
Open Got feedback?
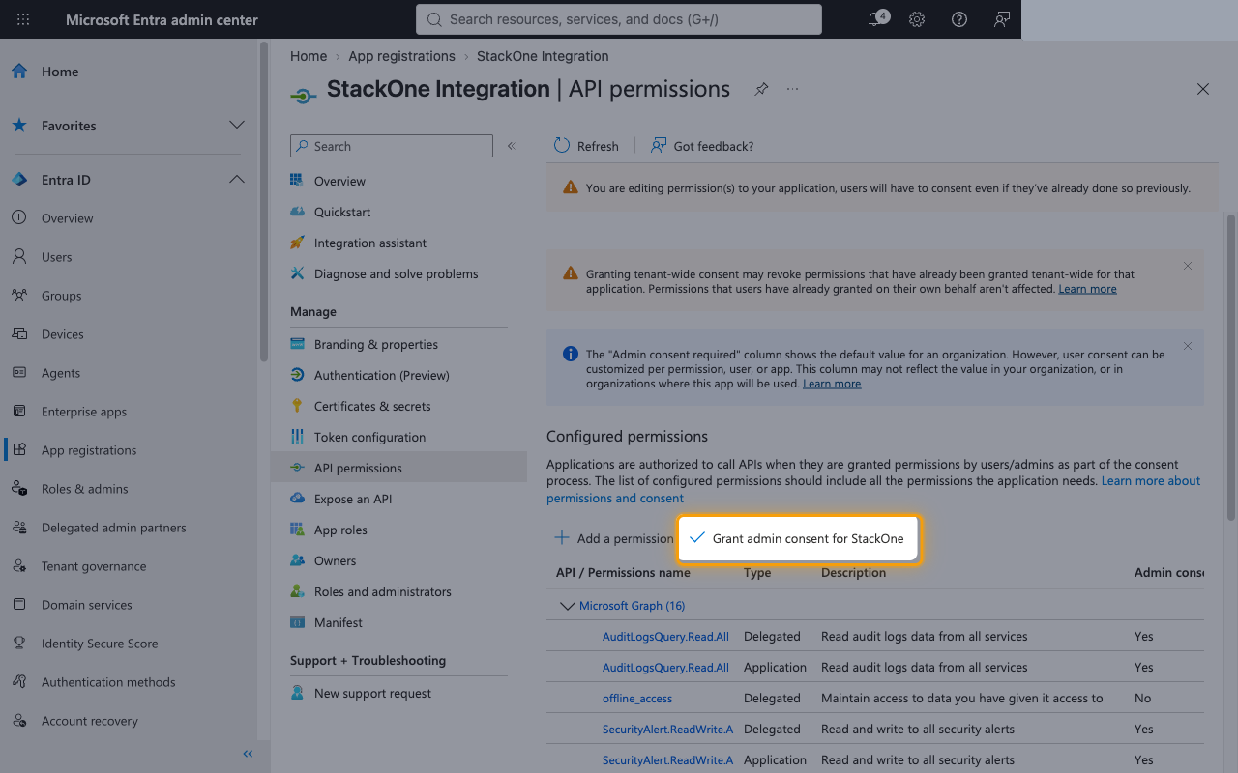702,146
